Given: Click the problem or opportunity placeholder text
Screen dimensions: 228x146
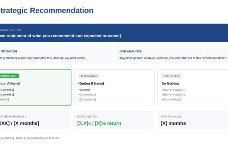Looking at the screenshot, I should coord(43,58).
